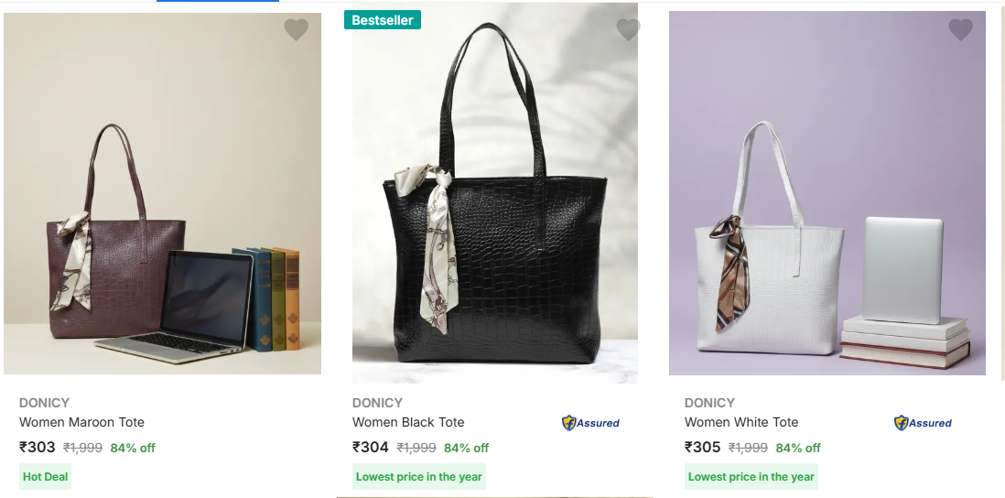The image size is (1005, 498).
Task: Click DONICY brand above Maroon Tote
Action: pos(44,403)
